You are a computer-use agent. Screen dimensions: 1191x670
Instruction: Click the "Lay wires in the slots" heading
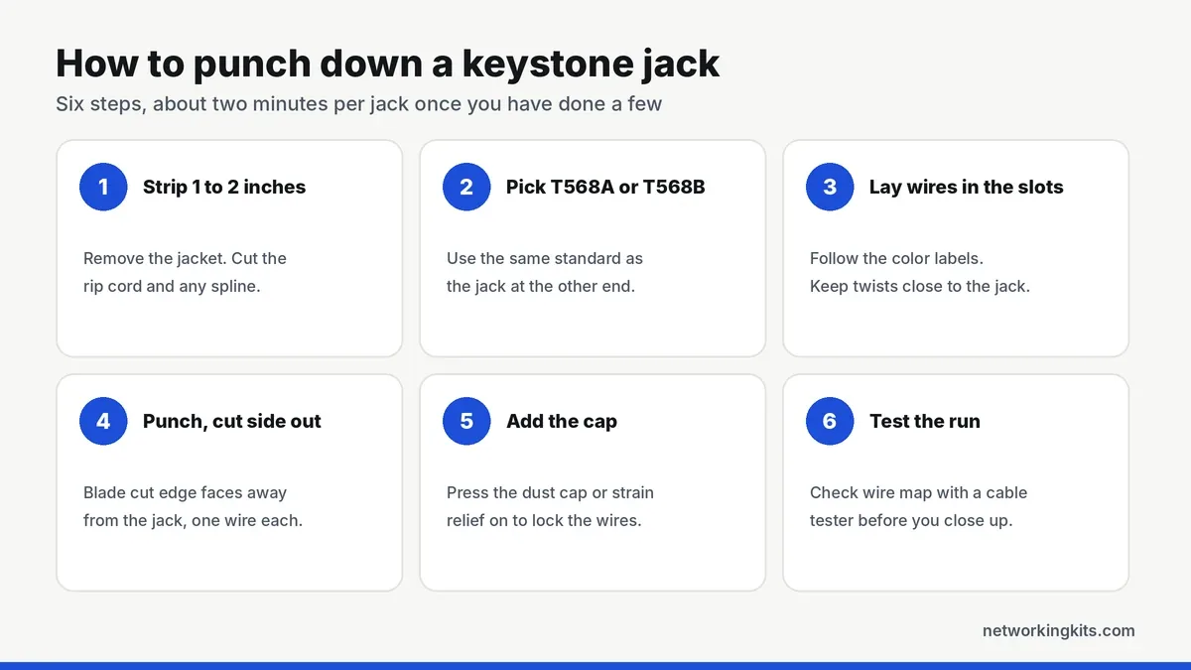[967, 187]
